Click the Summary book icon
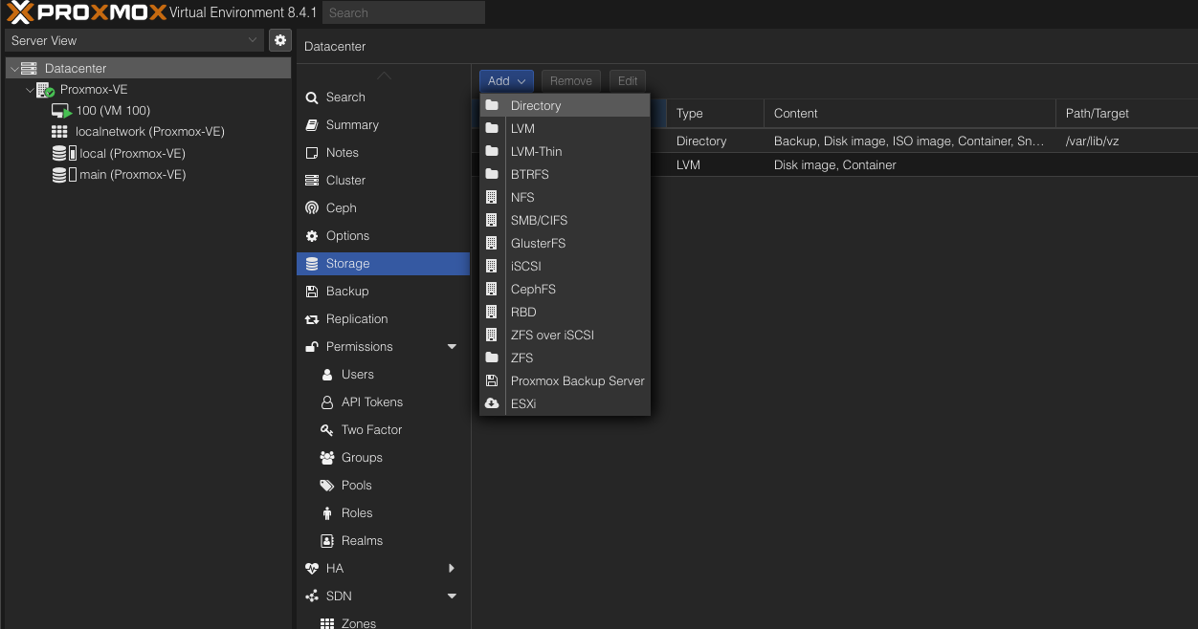This screenshot has height=629, width=1198. pos(311,125)
